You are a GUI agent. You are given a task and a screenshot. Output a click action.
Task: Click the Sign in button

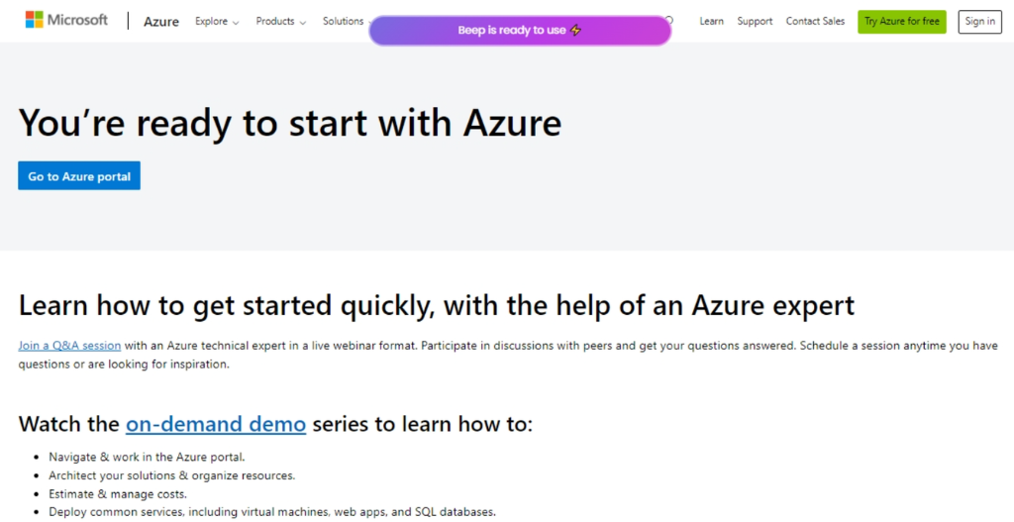[979, 21]
